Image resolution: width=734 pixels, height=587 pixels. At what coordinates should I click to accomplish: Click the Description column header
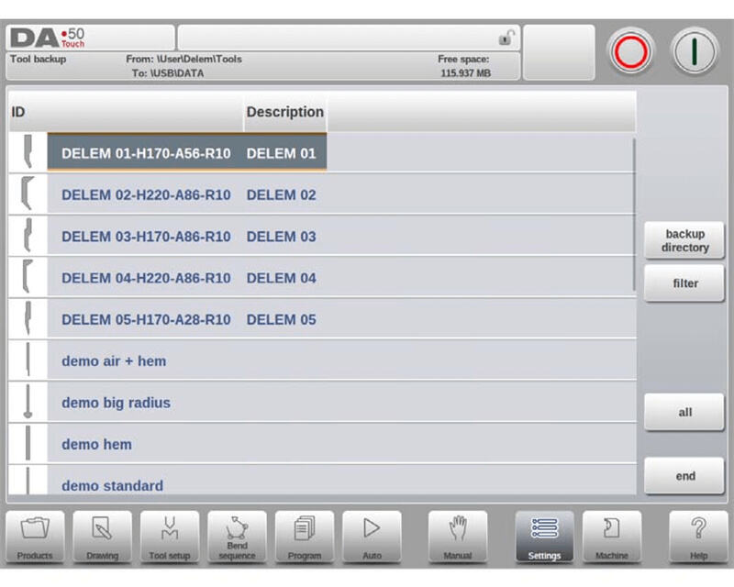284,112
